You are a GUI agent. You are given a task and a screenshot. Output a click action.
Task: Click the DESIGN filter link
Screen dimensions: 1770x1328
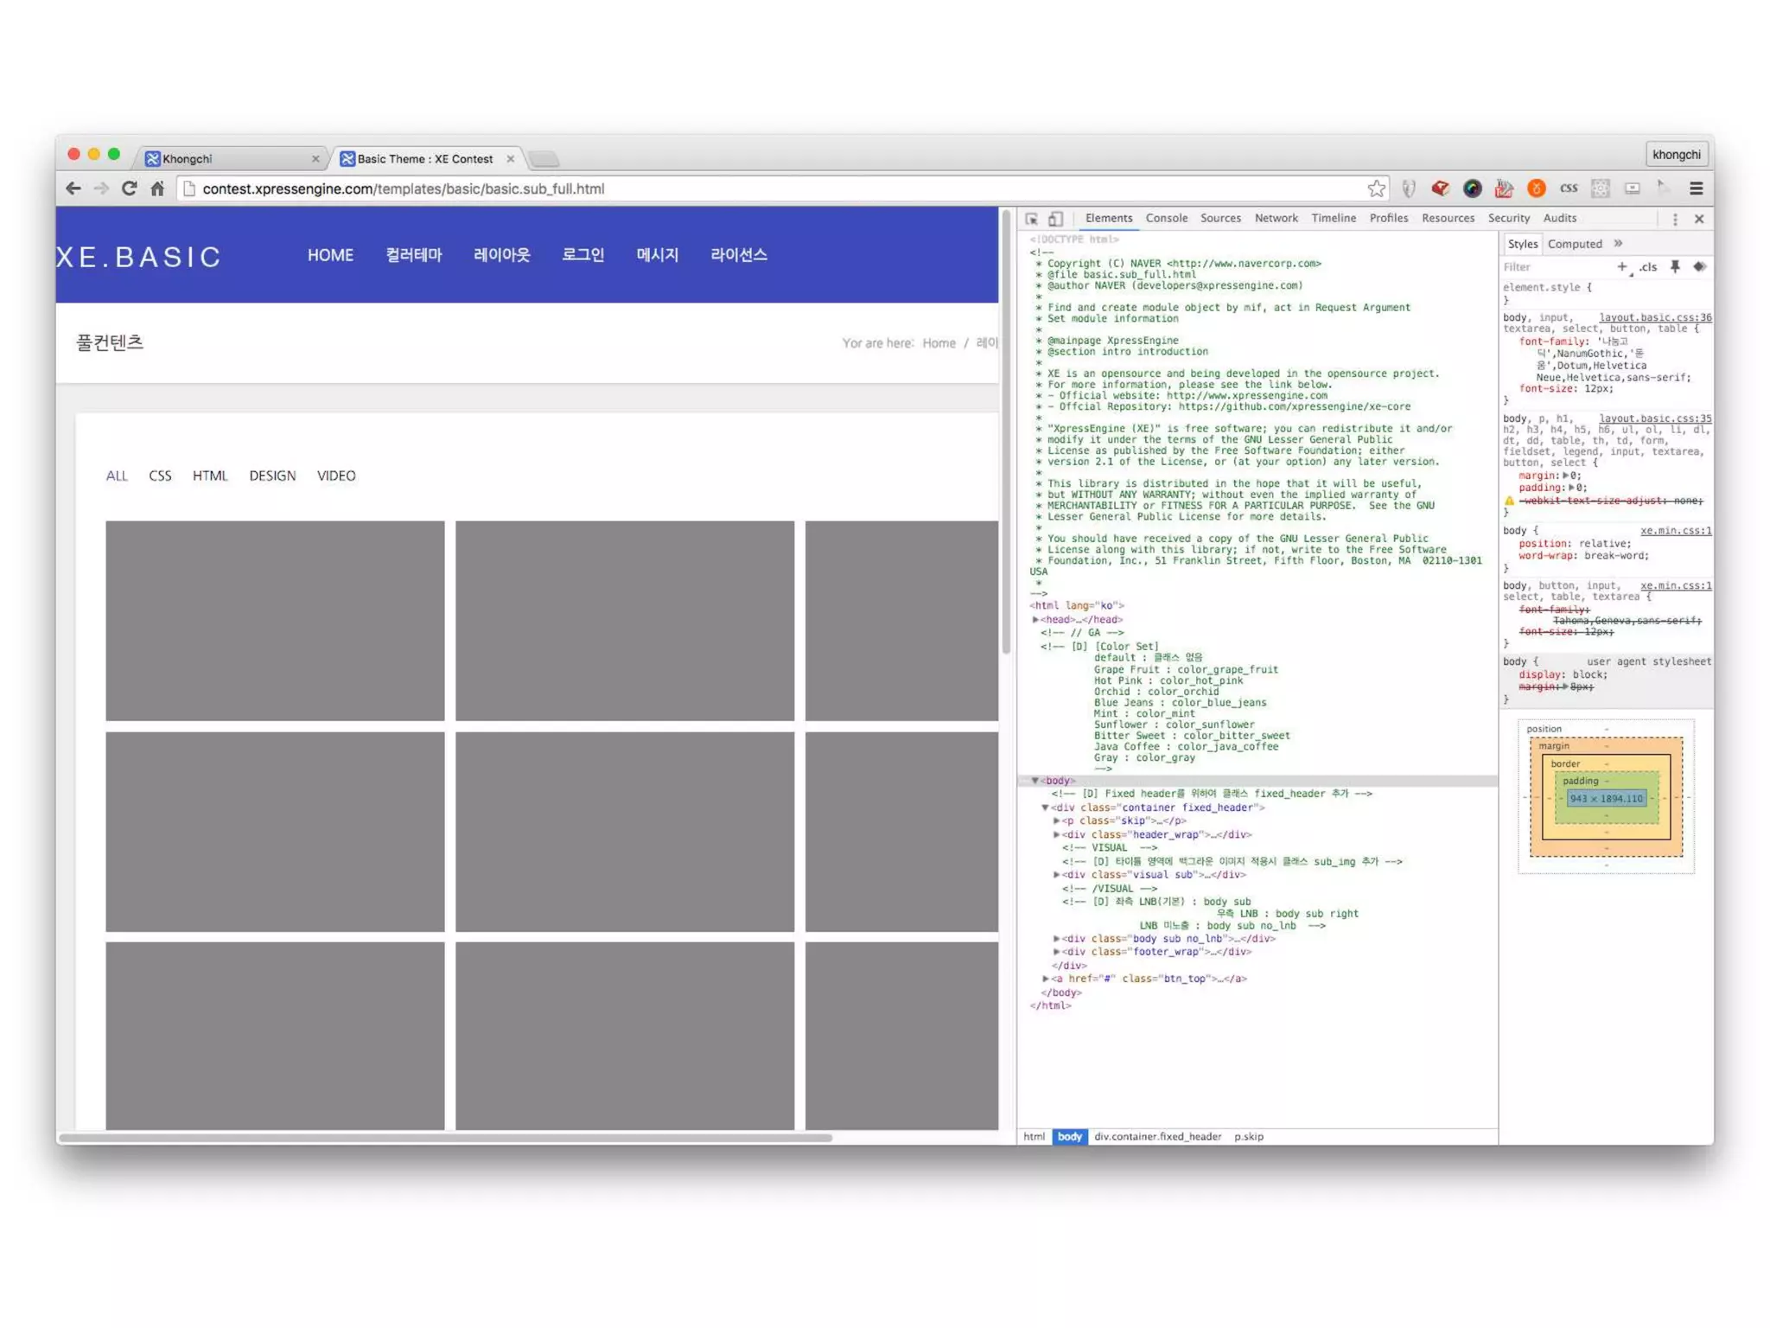272,476
